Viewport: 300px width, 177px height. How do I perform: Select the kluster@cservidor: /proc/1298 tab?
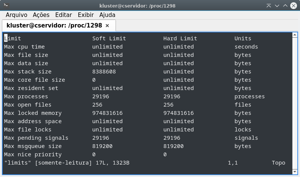pyautogui.click(x=54, y=26)
